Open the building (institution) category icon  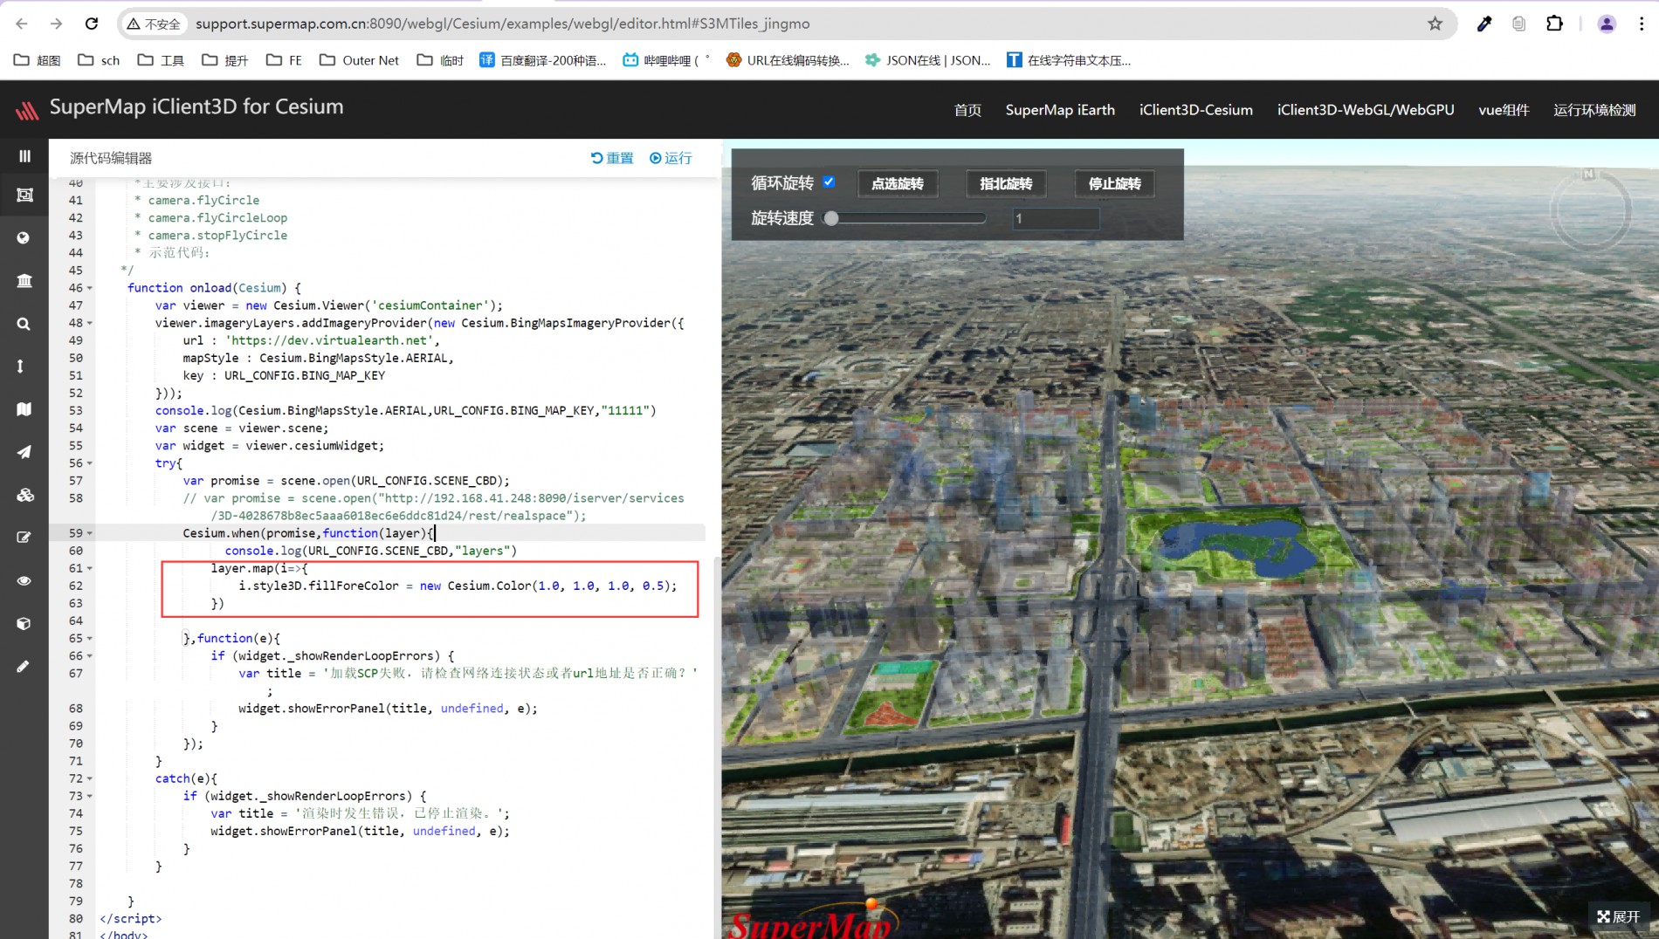coord(24,280)
